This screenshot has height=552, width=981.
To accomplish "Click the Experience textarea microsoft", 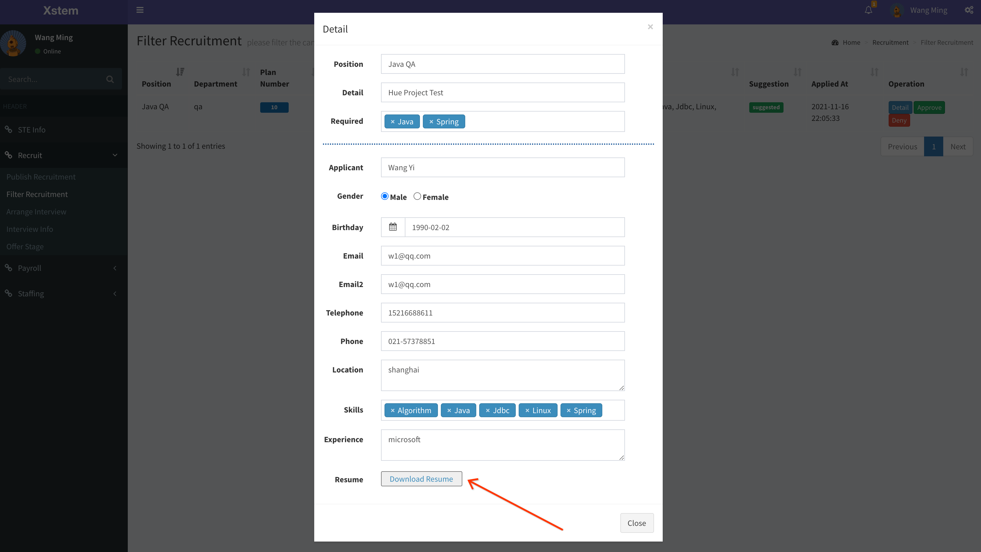I will pyautogui.click(x=503, y=445).
